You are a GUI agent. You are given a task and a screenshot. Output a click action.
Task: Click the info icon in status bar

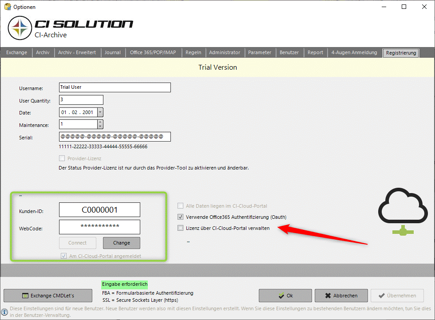point(4,312)
